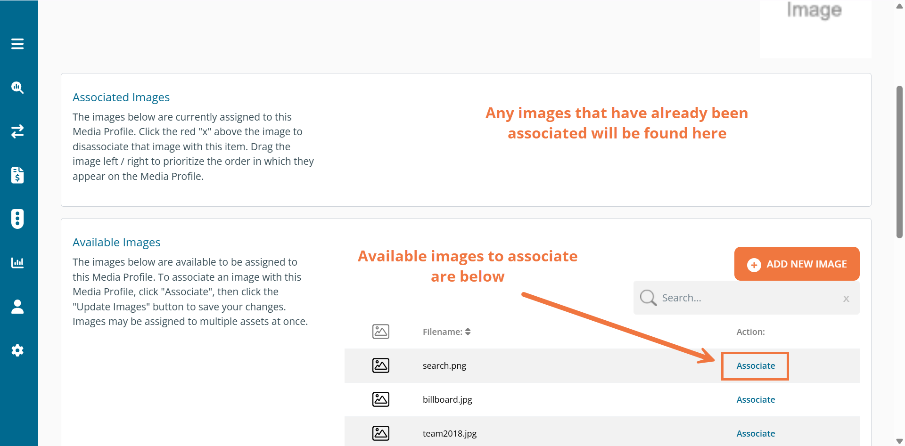Open the settings gear icon
The image size is (905, 446).
(17, 350)
